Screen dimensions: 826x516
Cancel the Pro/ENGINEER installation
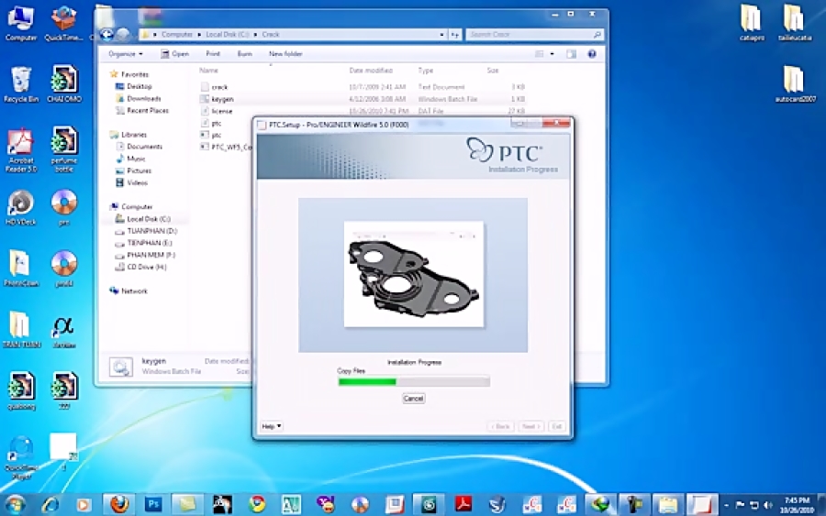[x=414, y=398]
